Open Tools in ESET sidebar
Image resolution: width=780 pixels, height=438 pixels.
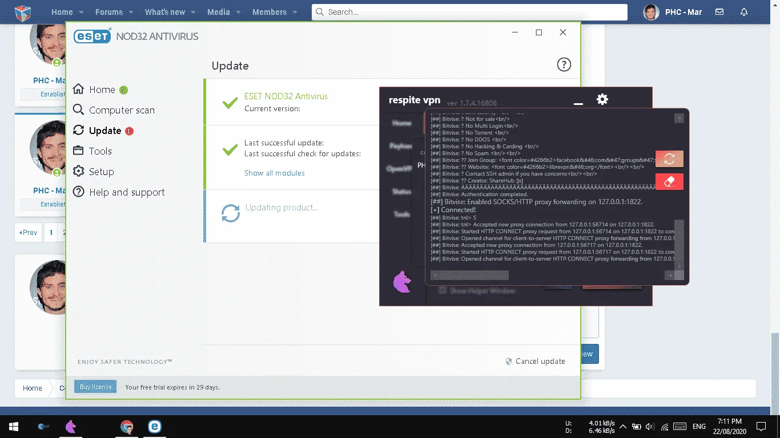(x=93, y=151)
